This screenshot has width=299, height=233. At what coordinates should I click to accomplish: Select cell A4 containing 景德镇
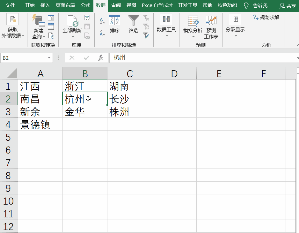tap(40, 124)
